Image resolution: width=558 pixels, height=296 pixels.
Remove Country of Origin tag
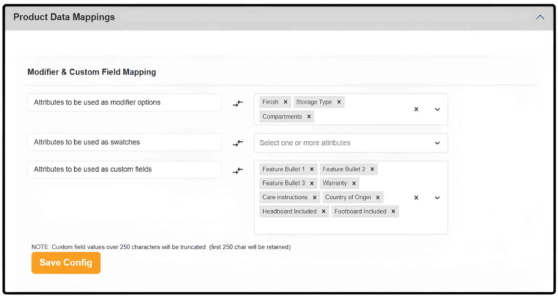[x=378, y=197]
